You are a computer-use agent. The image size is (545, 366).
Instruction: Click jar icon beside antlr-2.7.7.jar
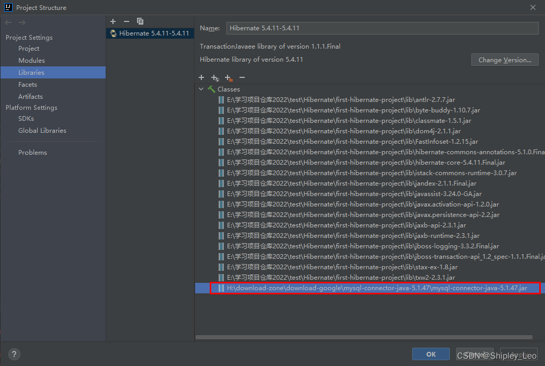tap(221, 100)
